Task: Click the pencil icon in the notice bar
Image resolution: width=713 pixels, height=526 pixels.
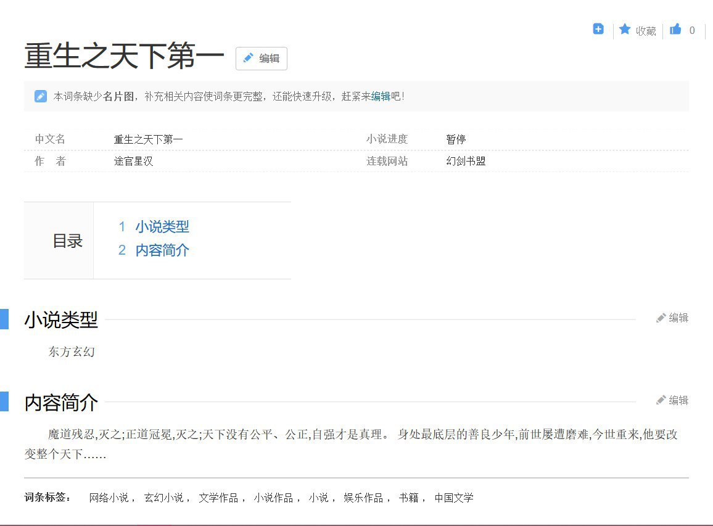Action: pyautogui.click(x=41, y=96)
